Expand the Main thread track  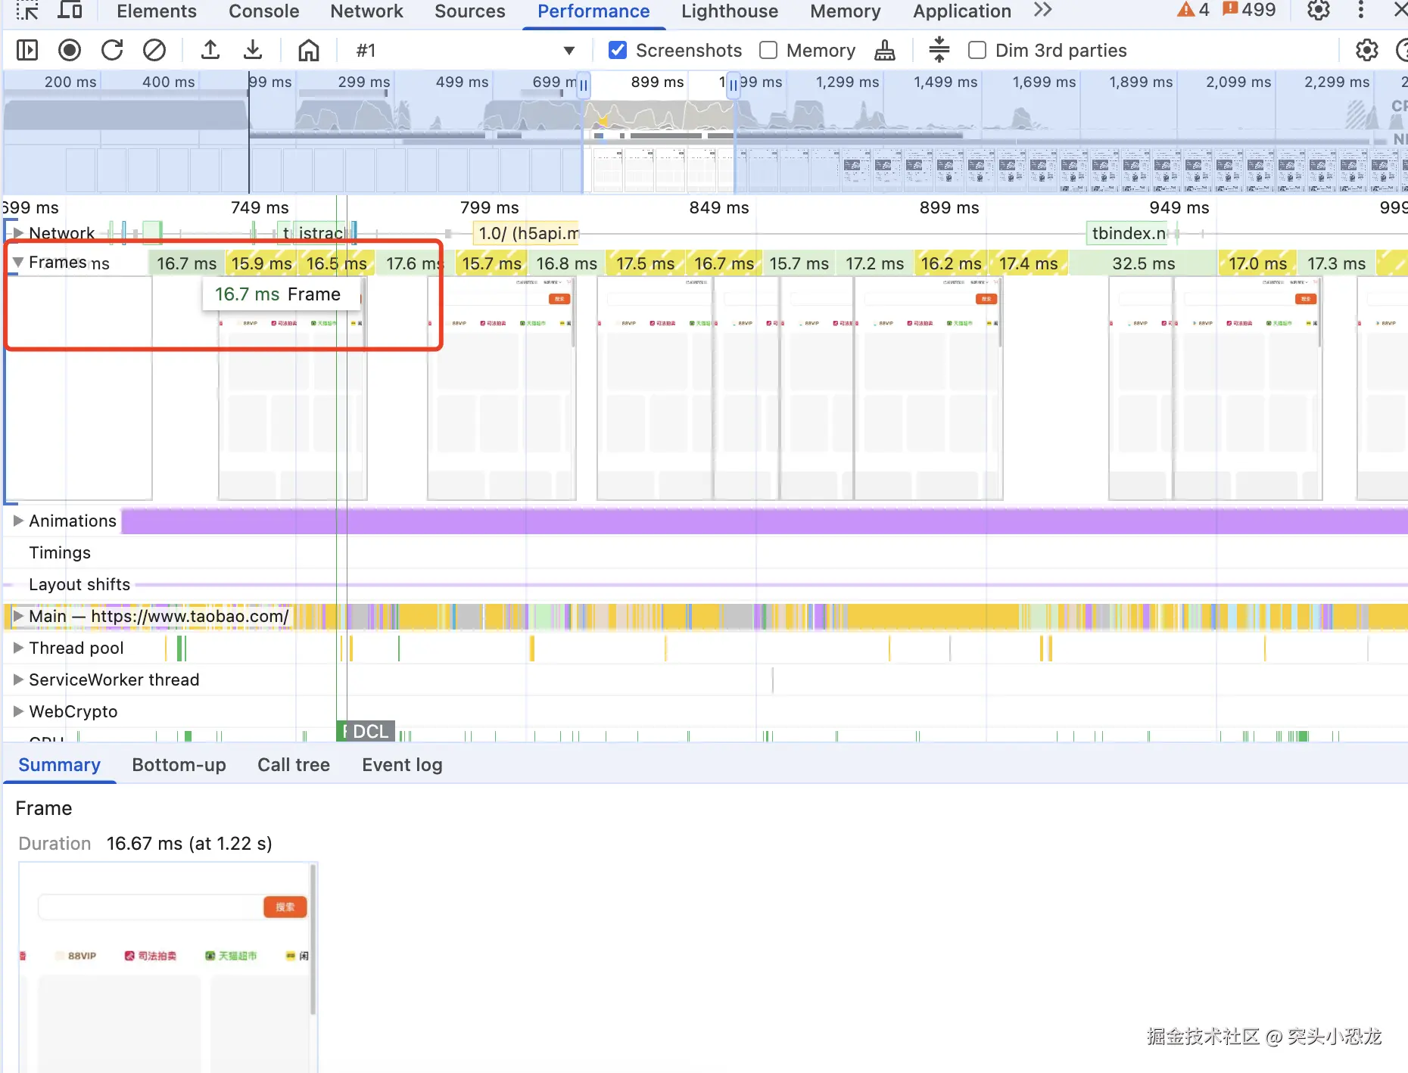(x=18, y=616)
